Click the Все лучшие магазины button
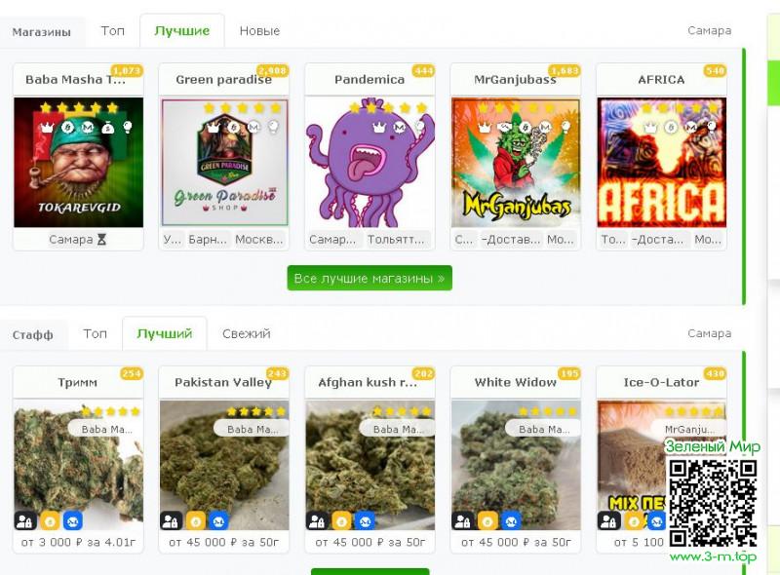This screenshot has width=780, height=575. (x=370, y=278)
